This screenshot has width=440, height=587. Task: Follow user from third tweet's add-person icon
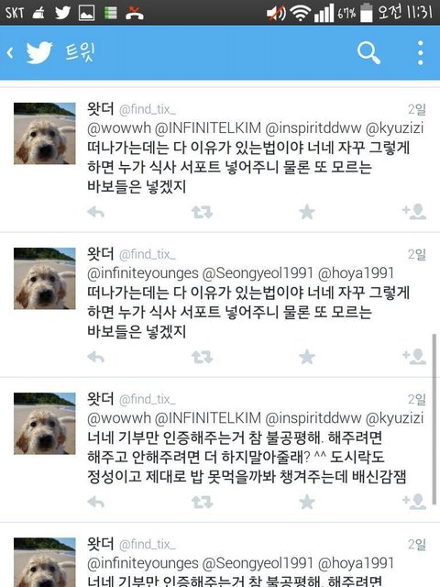coord(414,502)
